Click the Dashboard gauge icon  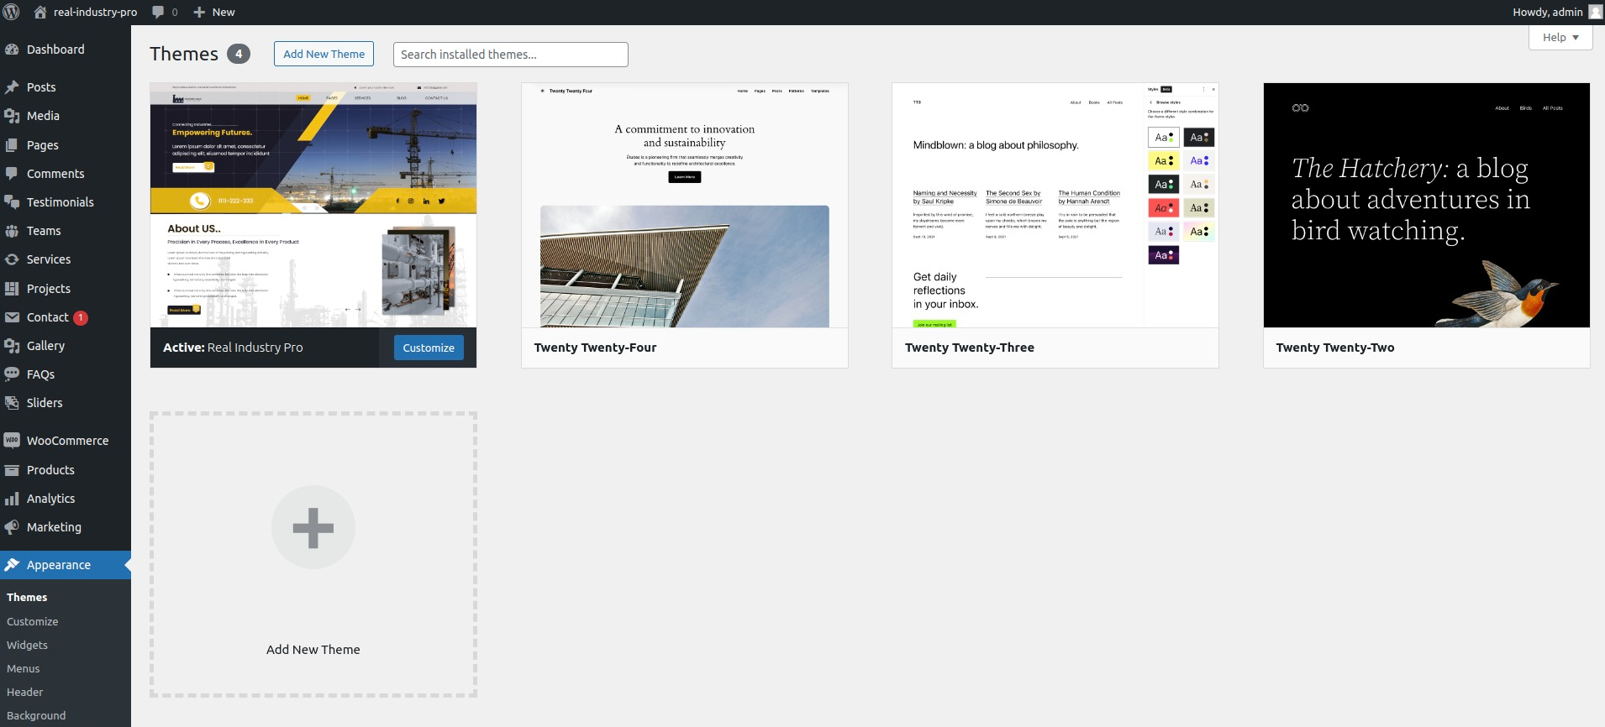[12, 50]
